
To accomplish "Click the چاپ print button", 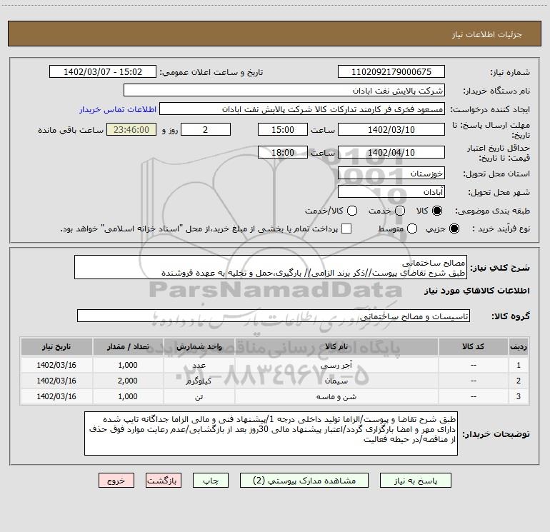I will click(x=211, y=481).
